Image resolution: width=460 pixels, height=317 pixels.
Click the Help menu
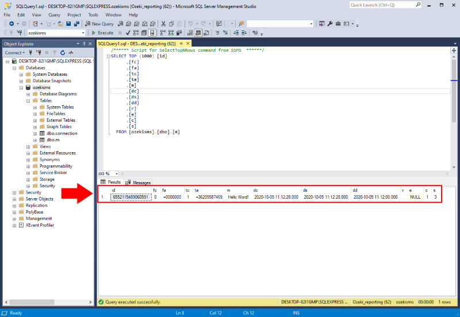(x=133, y=15)
